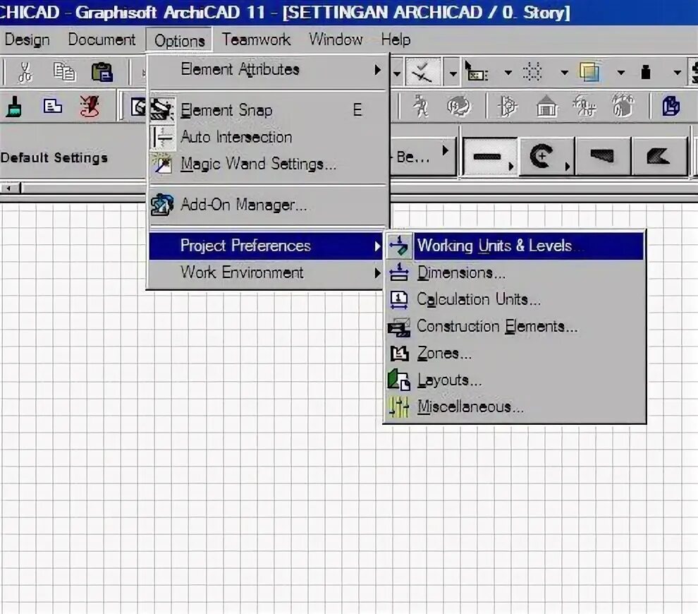Image resolution: width=698 pixels, height=614 pixels.
Task: Click the Add-On Manager icon
Action: [x=162, y=205]
